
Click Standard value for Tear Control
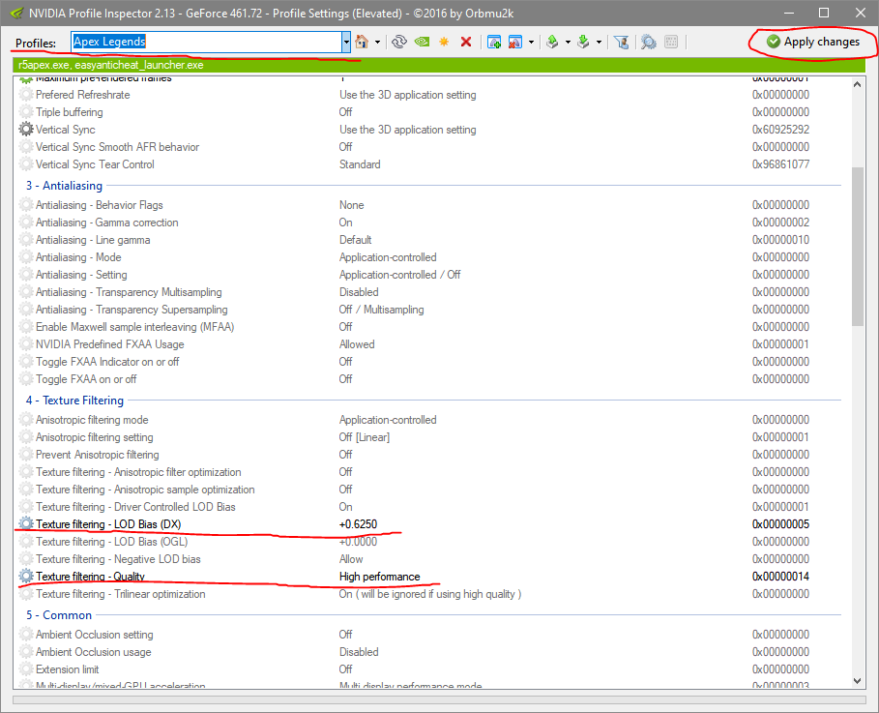[x=360, y=164]
